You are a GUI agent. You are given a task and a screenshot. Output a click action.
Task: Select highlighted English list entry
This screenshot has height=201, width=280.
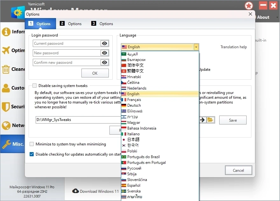[x=160, y=94]
